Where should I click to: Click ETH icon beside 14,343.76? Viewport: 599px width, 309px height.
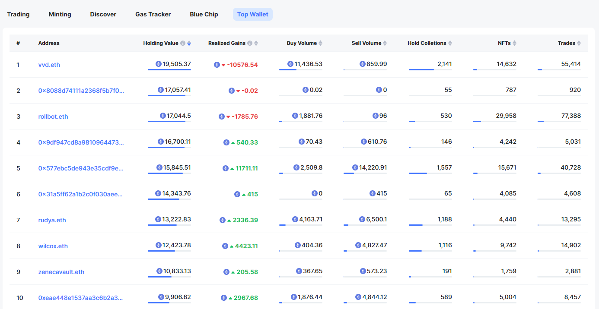pos(158,193)
